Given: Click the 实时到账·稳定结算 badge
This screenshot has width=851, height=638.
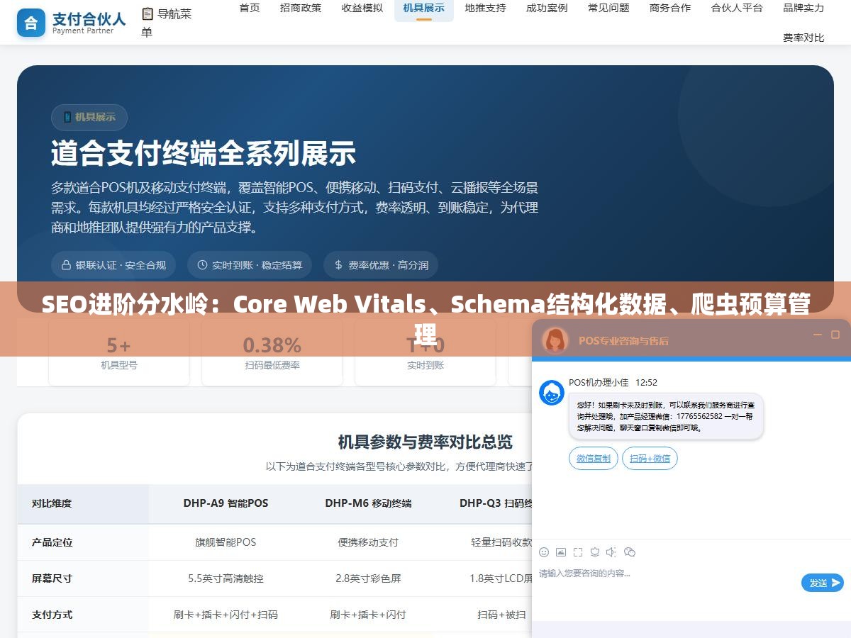Looking at the screenshot, I should (x=250, y=265).
